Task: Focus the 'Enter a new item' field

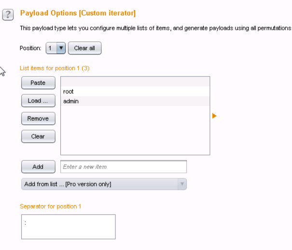Action: 124,167
